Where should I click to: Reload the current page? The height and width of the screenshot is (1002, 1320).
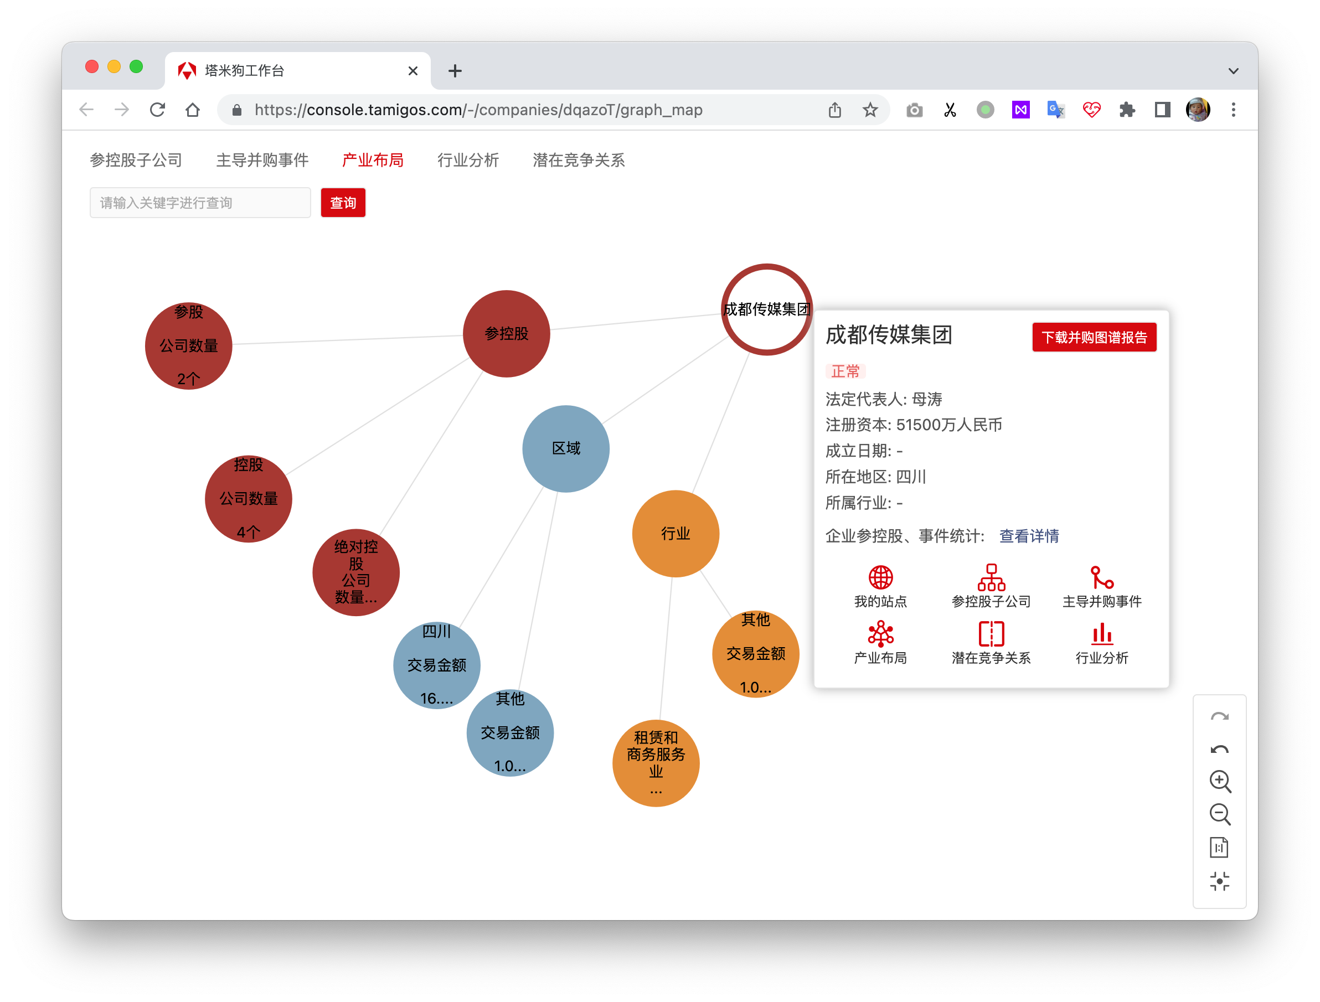pyautogui.click(x=158, y=110)
